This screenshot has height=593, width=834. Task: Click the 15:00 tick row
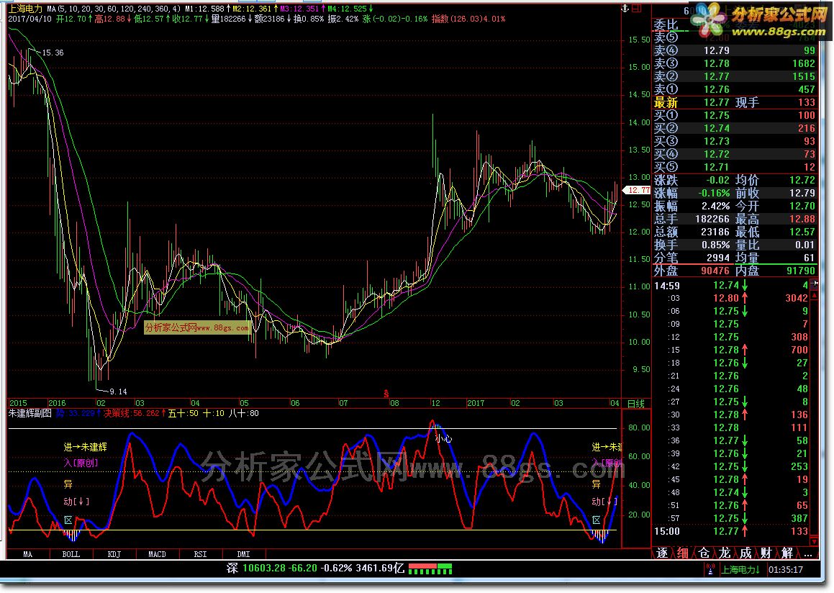[x=732, y=531]
